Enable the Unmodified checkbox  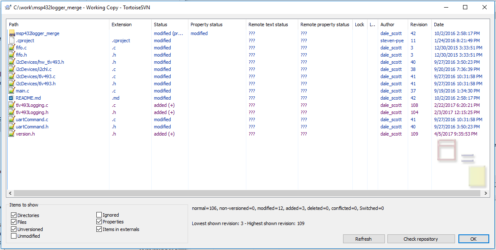pyautogui.click(x=14, y=236)
